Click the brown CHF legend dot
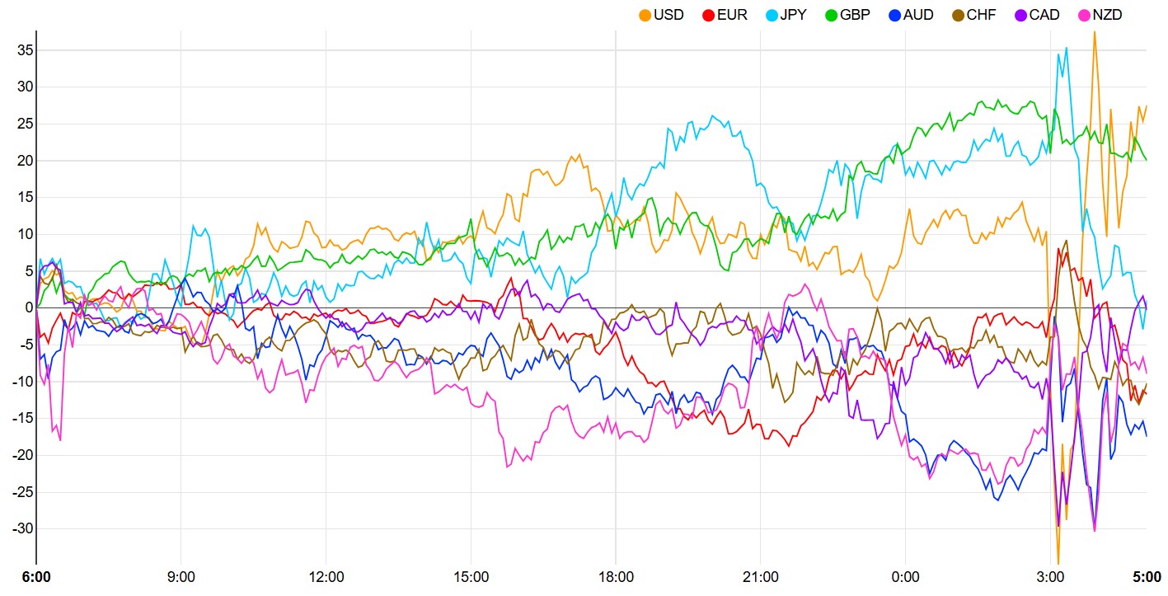The width and height of the screenshot is (1168, 596). pyautogui.click(x=959, y=15)
